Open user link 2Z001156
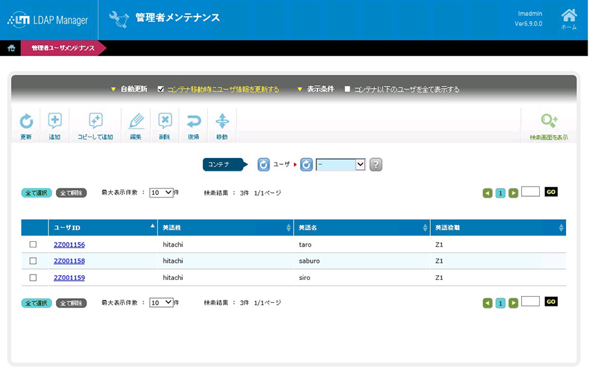The image size is (589, 384). click(x=69, y=245)
